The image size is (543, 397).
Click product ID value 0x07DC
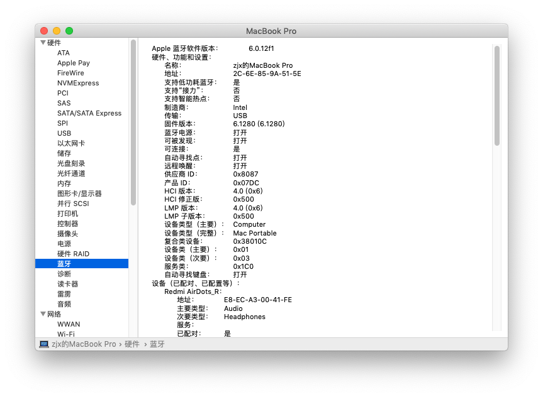coord(246,183)
